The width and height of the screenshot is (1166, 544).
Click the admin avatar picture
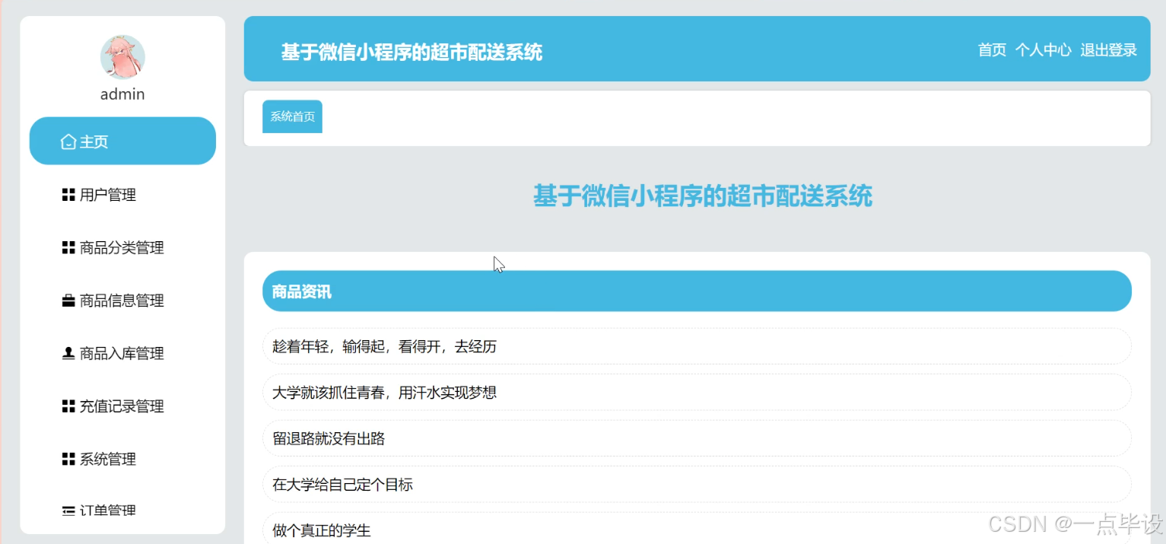[x=122, y=57]
